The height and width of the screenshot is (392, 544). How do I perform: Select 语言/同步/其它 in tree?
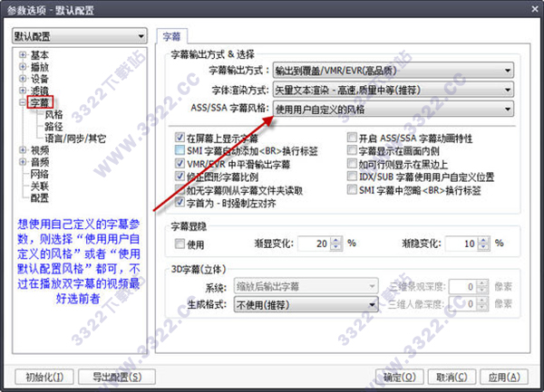(75, 139)
